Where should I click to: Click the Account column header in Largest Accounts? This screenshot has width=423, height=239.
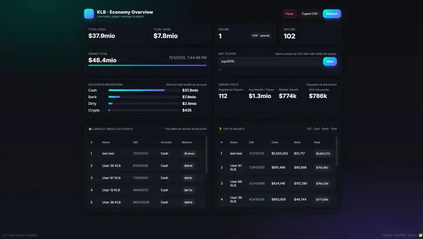166,142
